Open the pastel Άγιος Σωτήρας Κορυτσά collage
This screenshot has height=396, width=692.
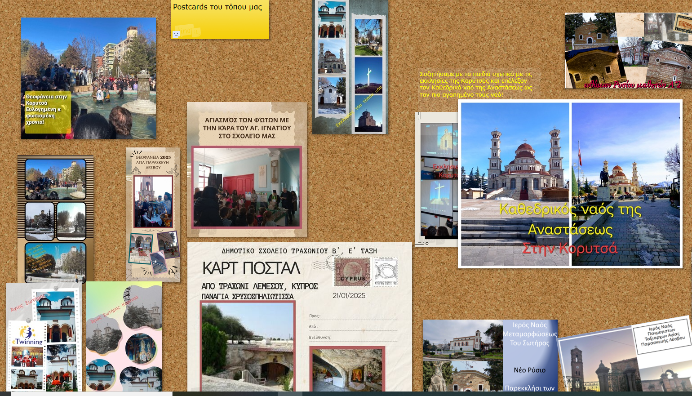tap(124, 336)
